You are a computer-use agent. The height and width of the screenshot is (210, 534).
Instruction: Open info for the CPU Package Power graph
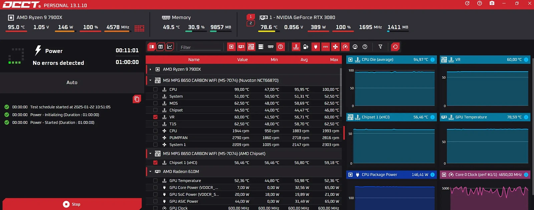pos(433,175)
